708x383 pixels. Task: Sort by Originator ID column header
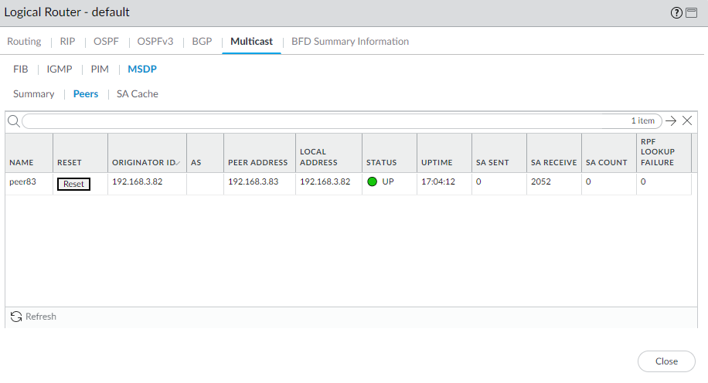(145, 163)
